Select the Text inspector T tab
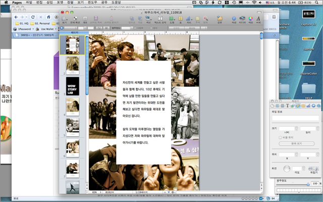The image size is (323, 202). pos(288,106)
